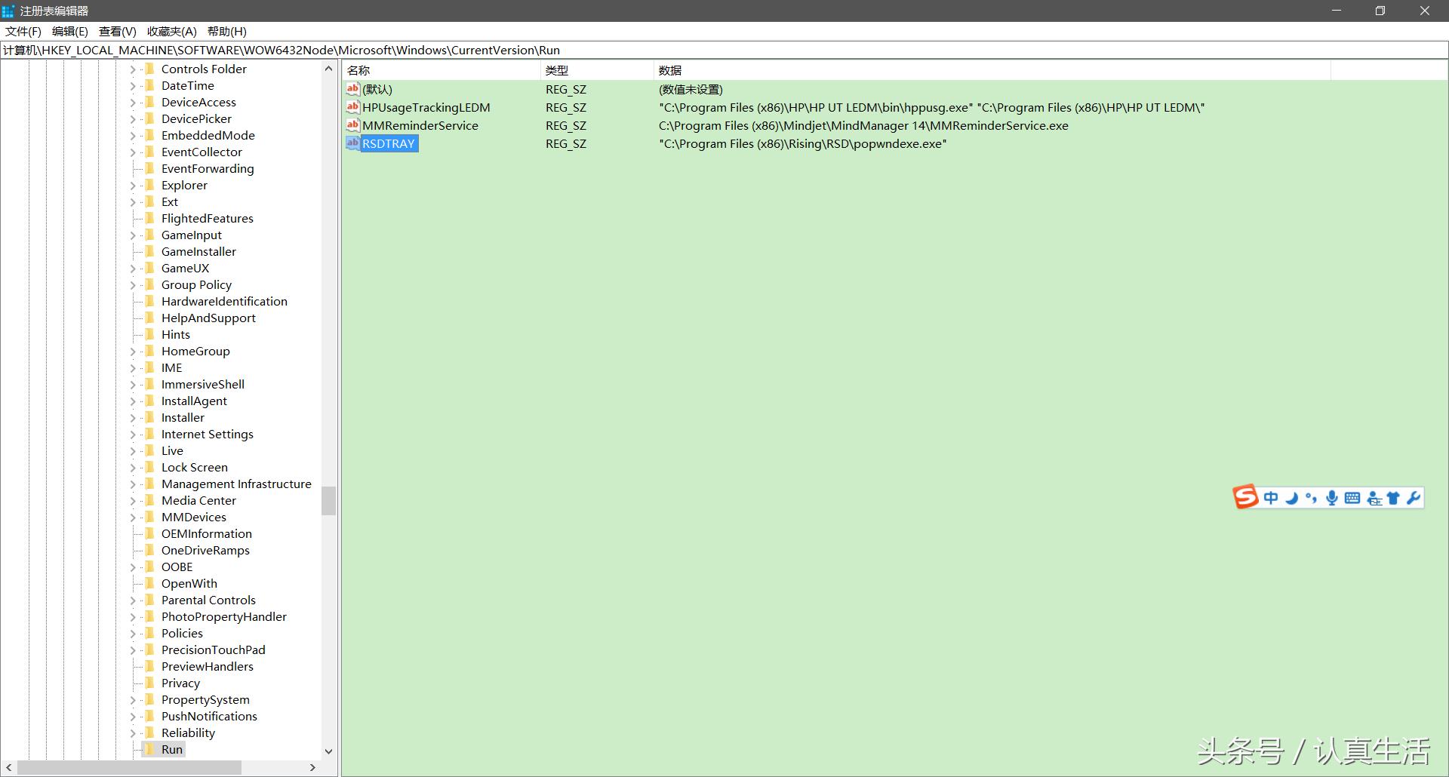Select the MMReminderService value

(420, 125)
